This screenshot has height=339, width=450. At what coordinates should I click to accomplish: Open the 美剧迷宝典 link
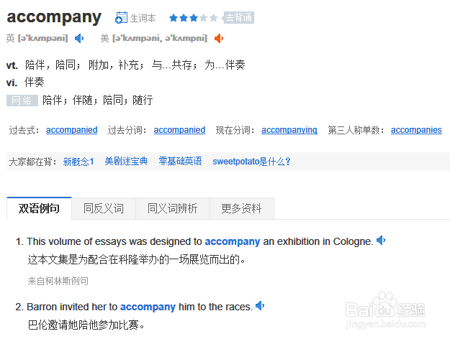tap(126, 162)
